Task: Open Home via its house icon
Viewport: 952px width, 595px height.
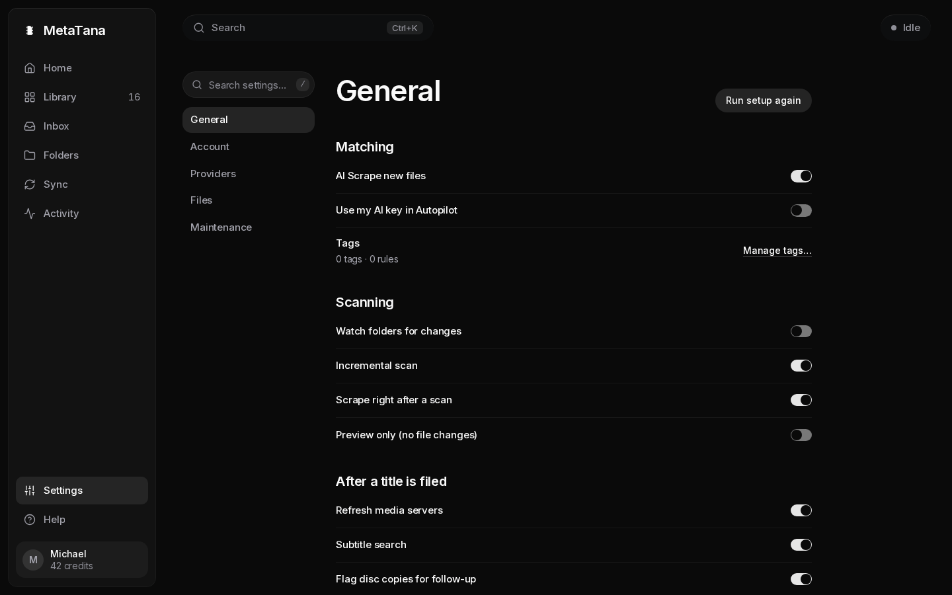Action: click(x=30, y=68)
